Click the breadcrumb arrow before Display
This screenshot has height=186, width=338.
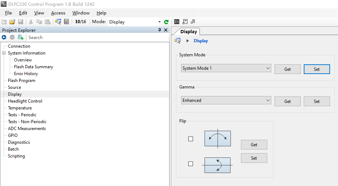(x=188, y=41)
